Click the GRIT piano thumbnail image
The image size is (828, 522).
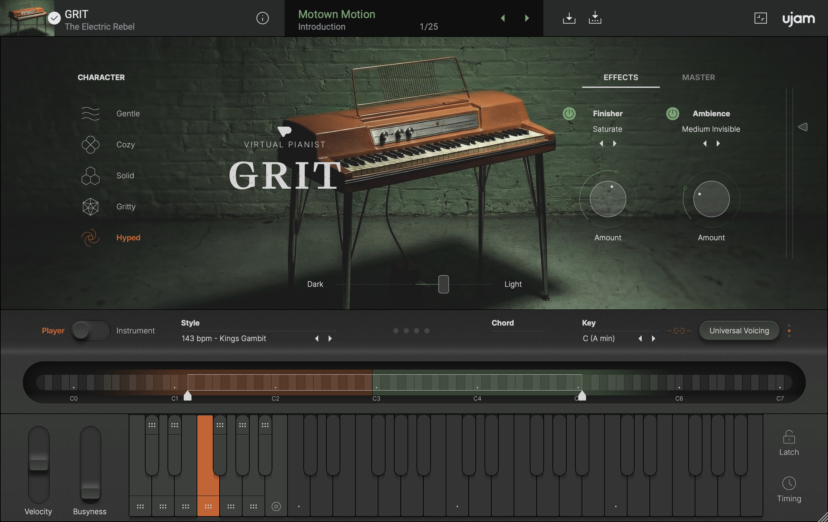pos(27,18)
